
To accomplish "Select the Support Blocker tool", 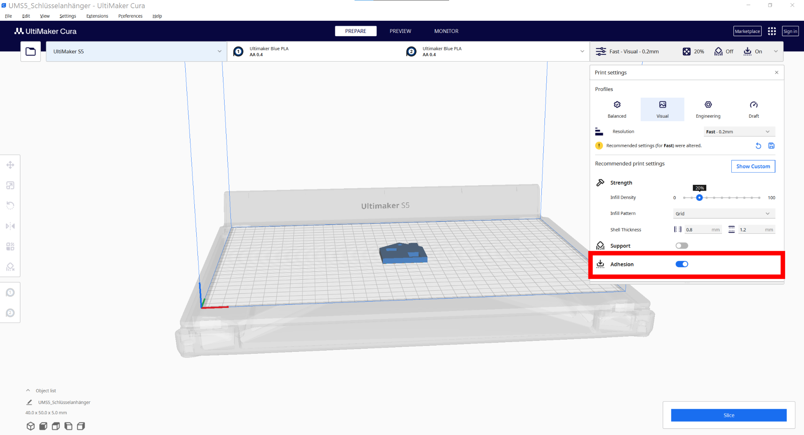I will [x=10, y=267].
